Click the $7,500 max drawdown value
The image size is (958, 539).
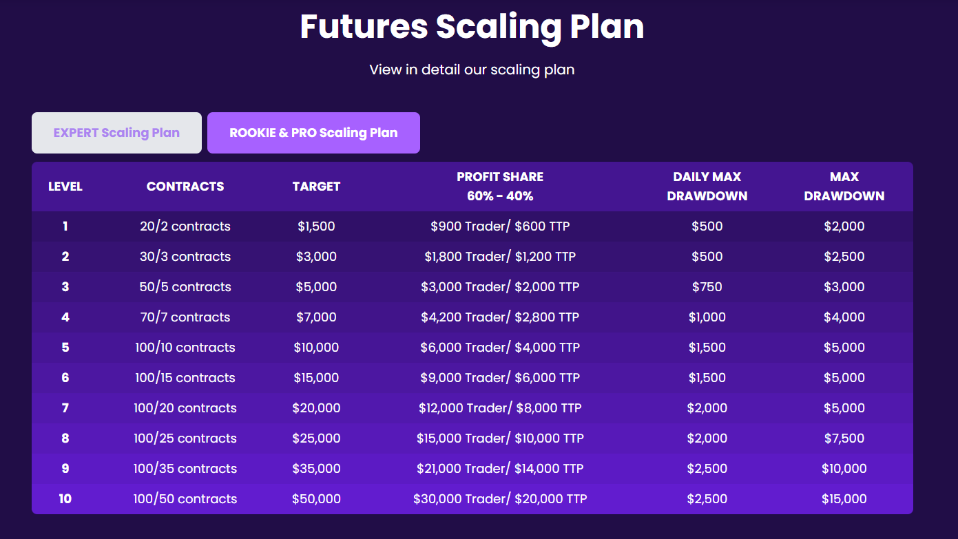point(844,438)
